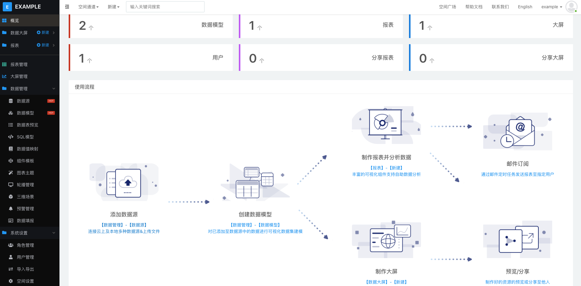Click the 邮件订阅 envelope illustration
The height and width of the screenshot is (286, 581).
[x=518, y=131]
